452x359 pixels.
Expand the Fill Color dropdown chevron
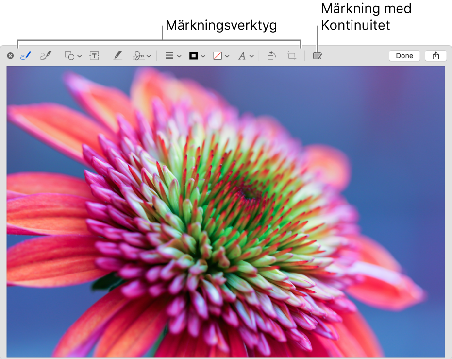[x=227, y=56]
